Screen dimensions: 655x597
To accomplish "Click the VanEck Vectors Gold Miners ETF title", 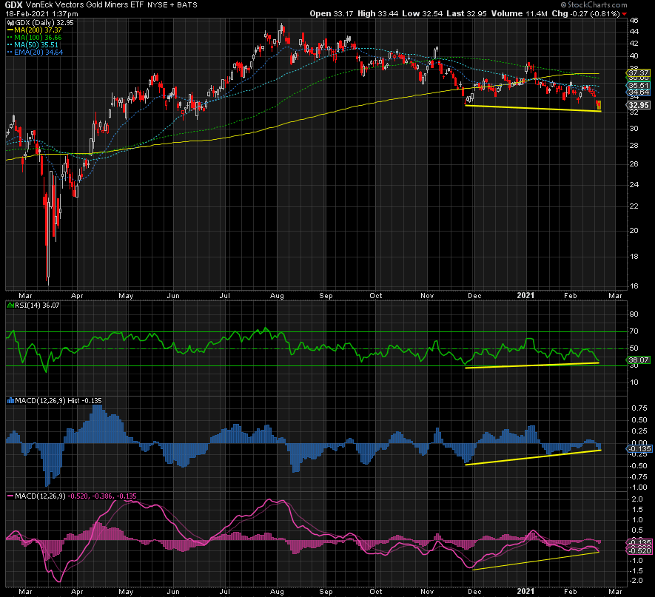I will (x=85, y=5).
